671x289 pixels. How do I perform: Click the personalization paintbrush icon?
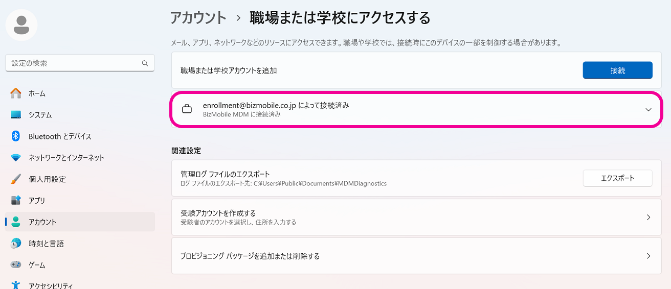pos(16,179)
